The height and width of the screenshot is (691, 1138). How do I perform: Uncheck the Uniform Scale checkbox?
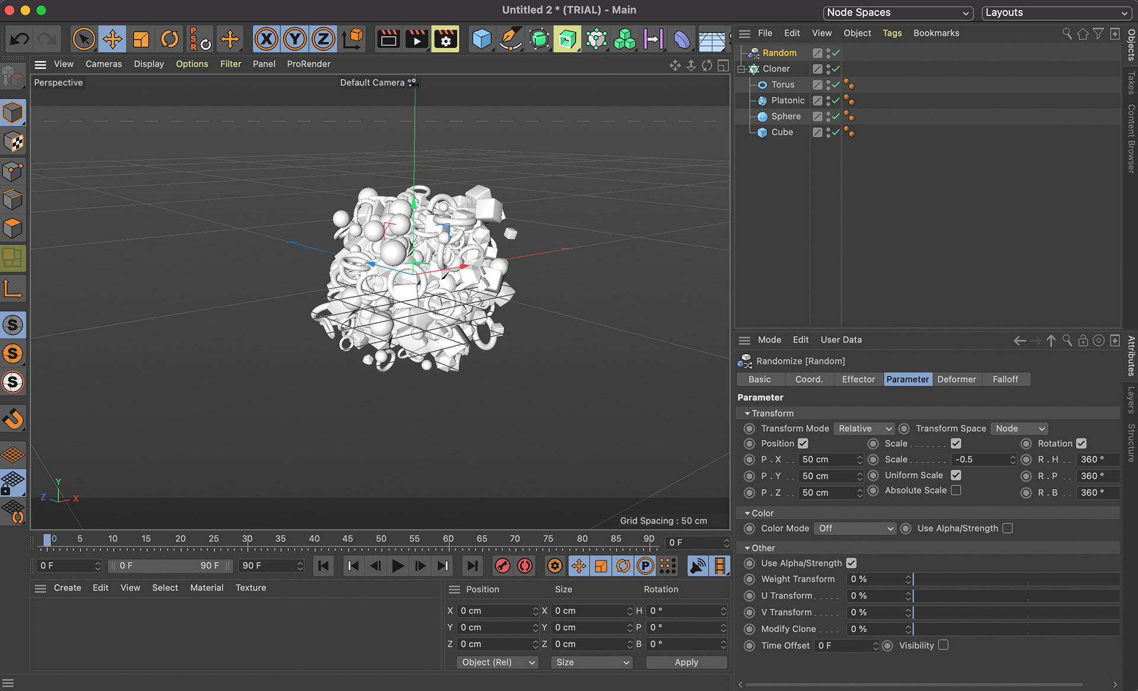pyautogui.click(x=955, y=475)
